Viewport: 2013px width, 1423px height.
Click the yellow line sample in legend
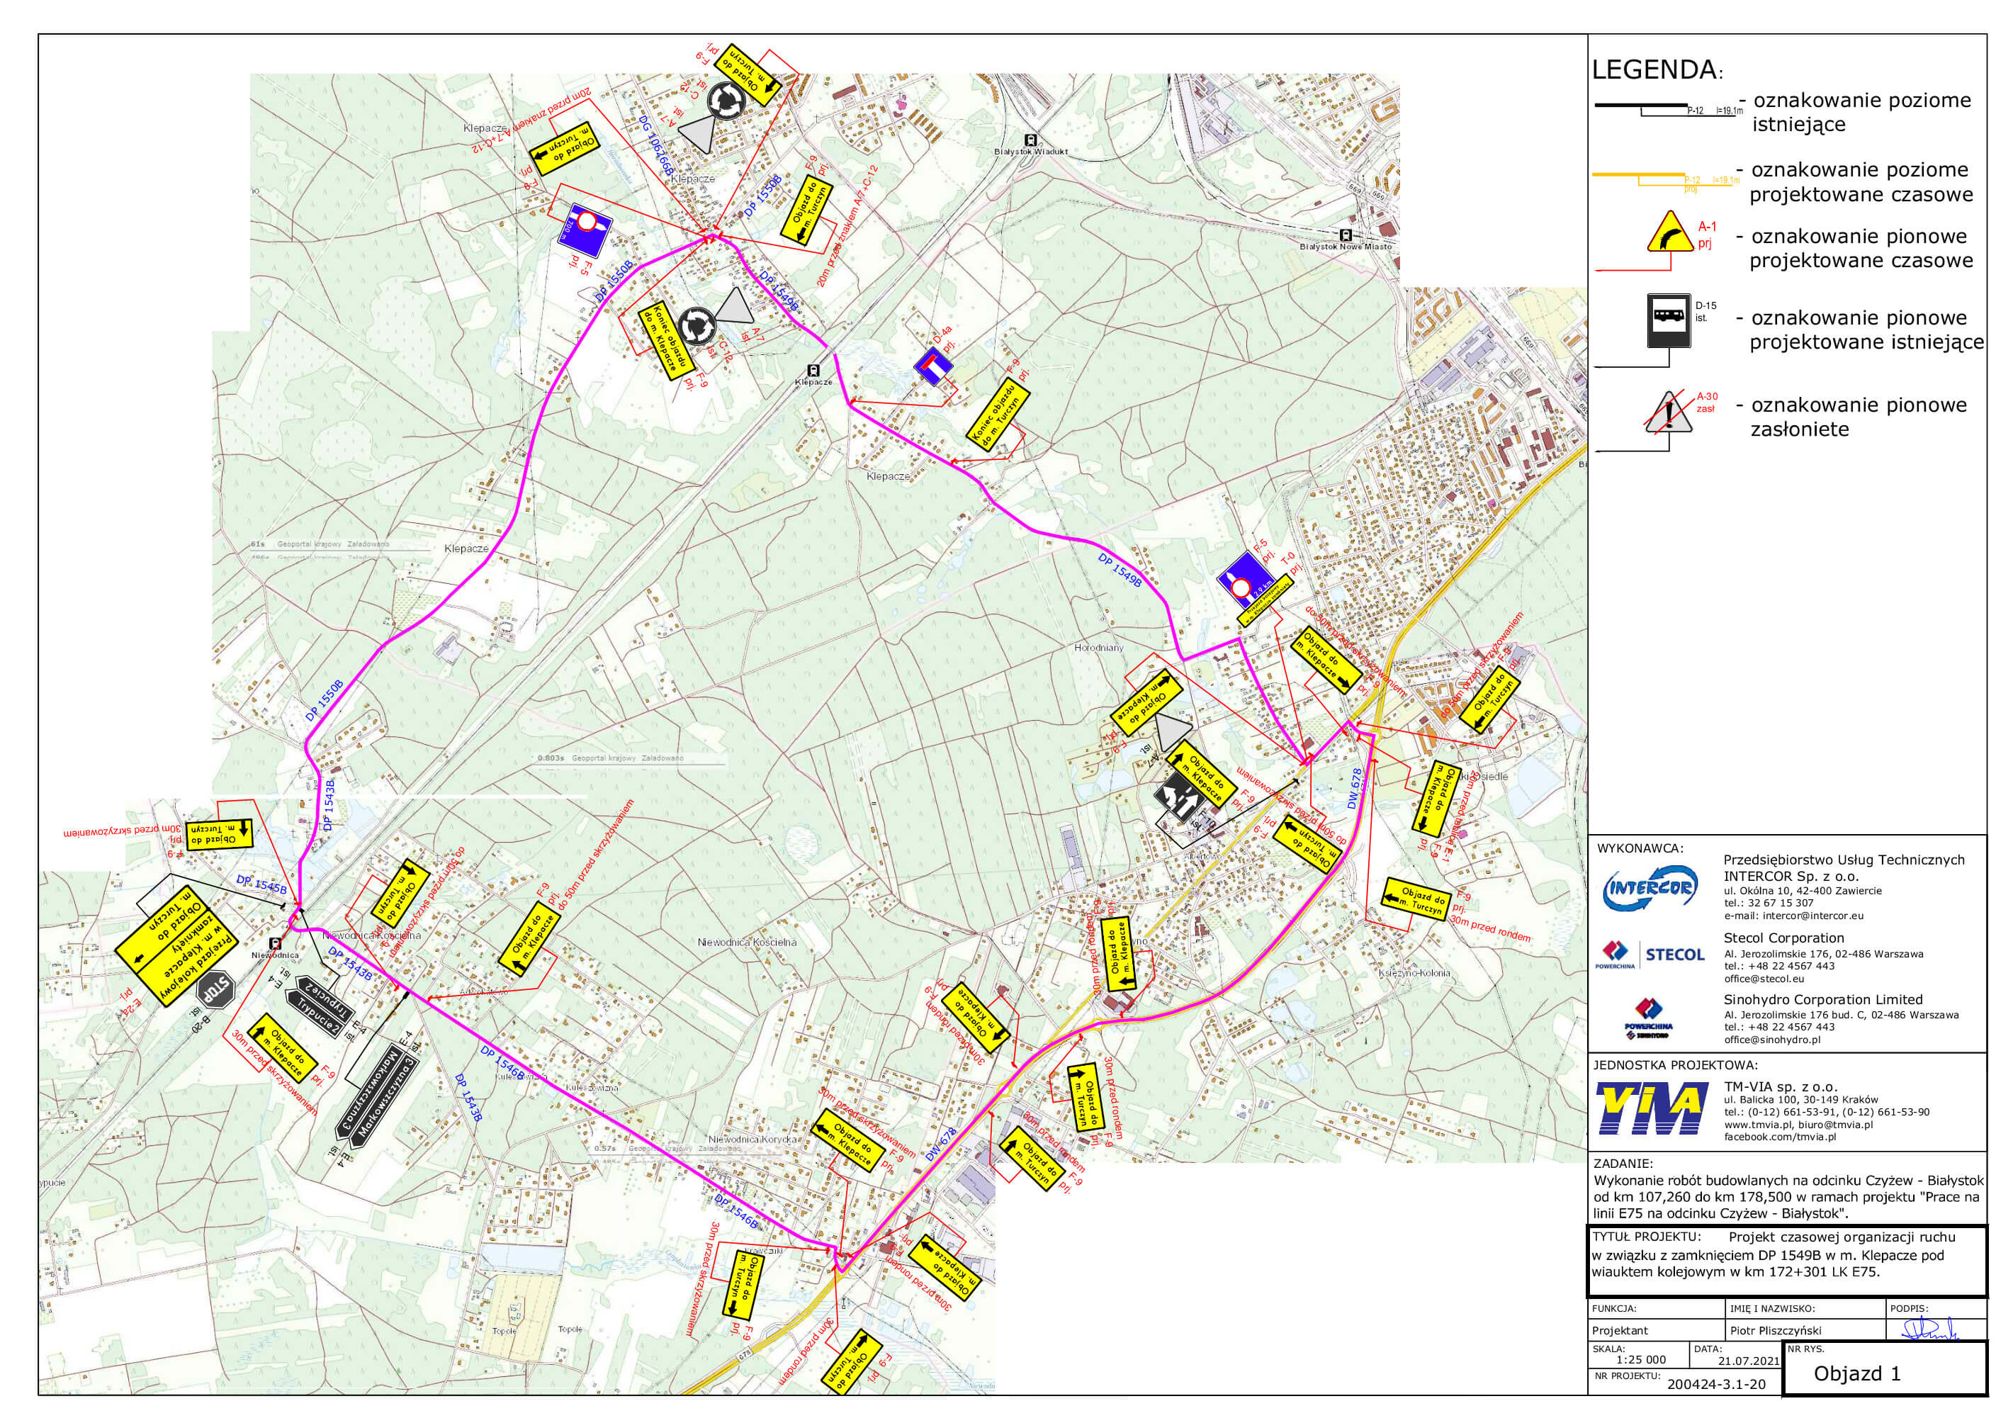pos(1637,175)
